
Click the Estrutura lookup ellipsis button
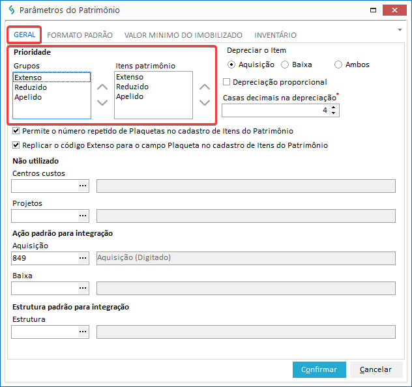tap(82, 332)
